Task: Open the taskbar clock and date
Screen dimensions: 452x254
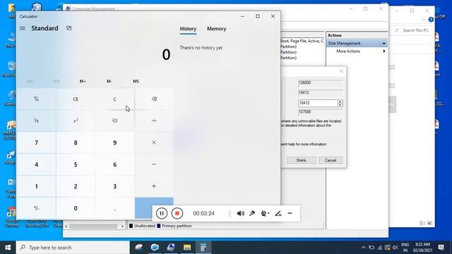Action: [x=422, y=248]
